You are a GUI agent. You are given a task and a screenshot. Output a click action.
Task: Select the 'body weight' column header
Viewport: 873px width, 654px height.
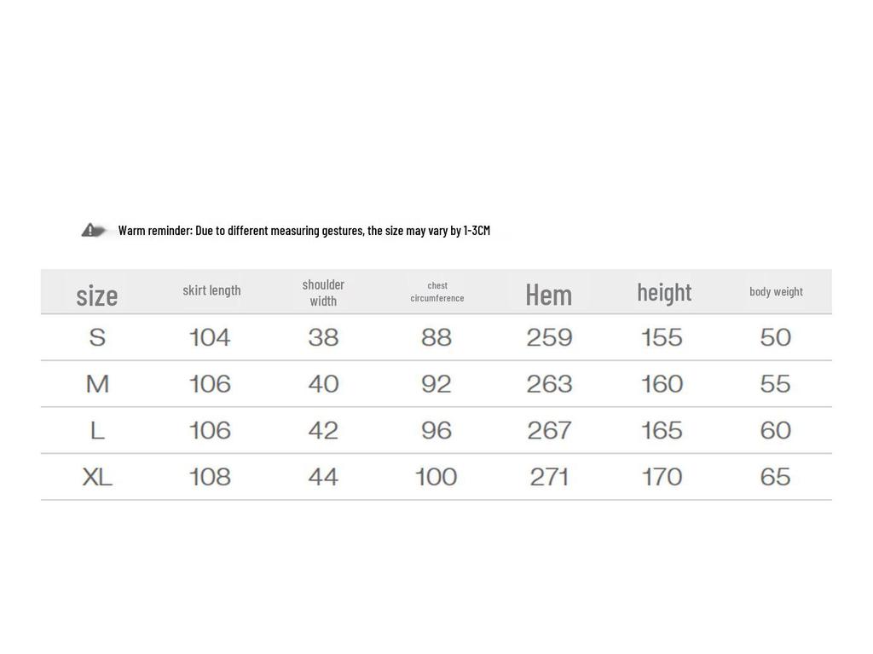776,291
